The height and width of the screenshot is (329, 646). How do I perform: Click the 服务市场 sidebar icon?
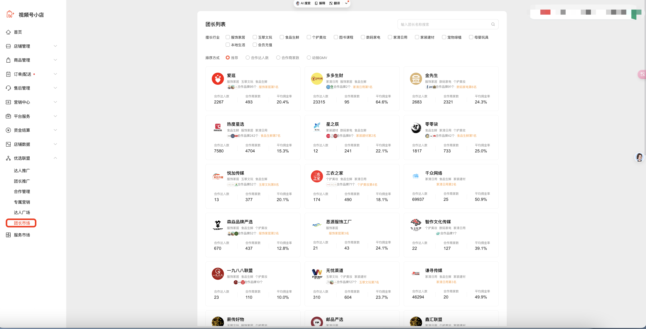point(8,235)
